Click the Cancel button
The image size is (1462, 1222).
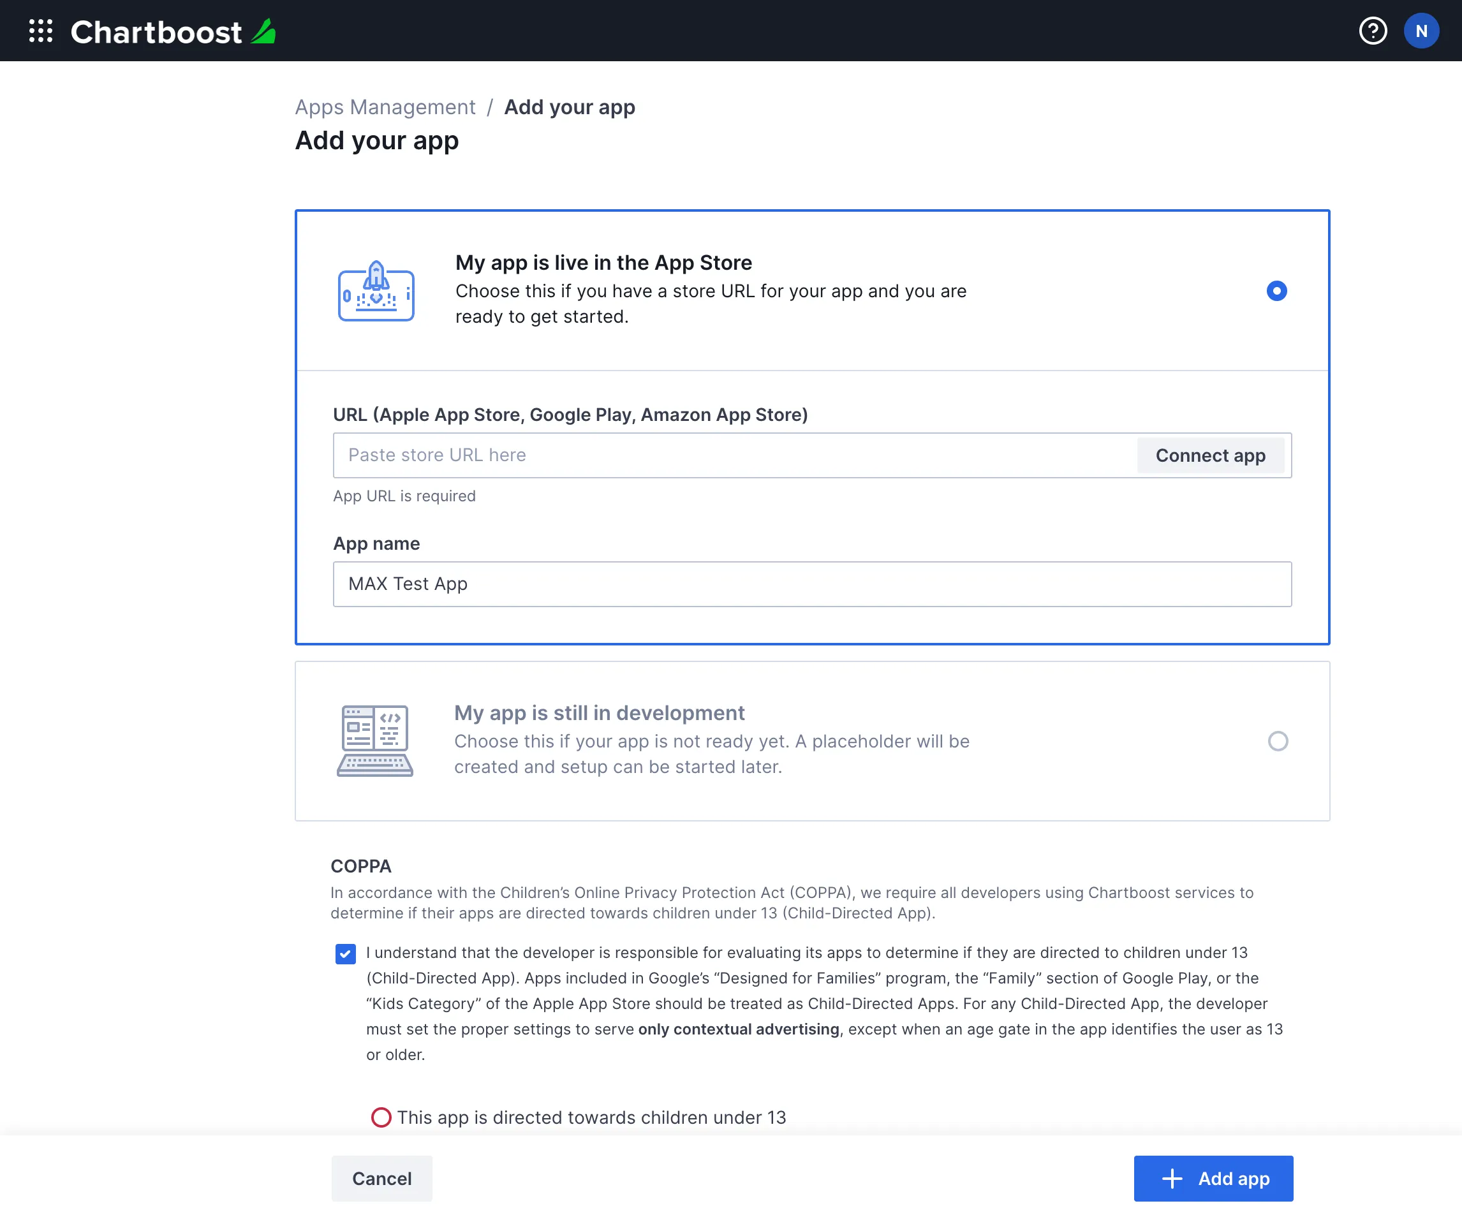pyautogui.click(x=381, y=1178)
